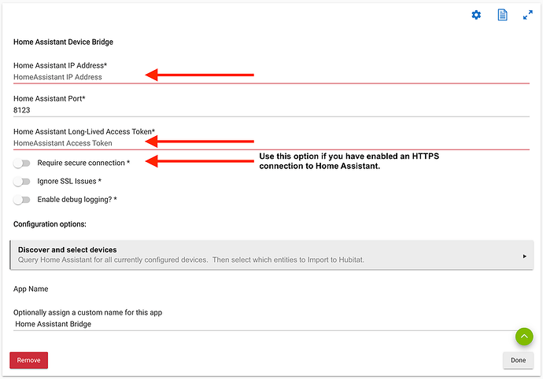Click the Done button

[518, 360]
